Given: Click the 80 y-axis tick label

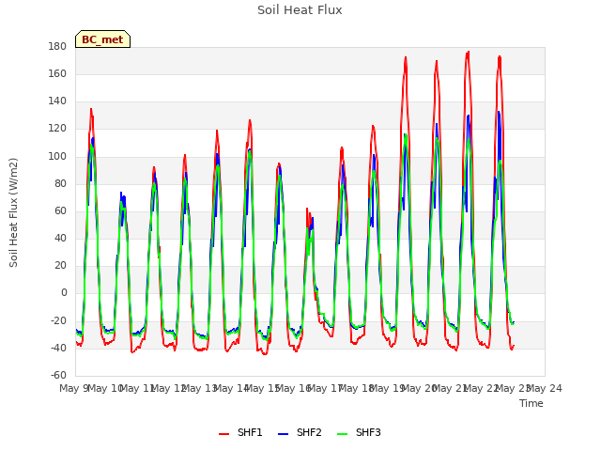Looking at the screenshot, I should tap(60, 184).
